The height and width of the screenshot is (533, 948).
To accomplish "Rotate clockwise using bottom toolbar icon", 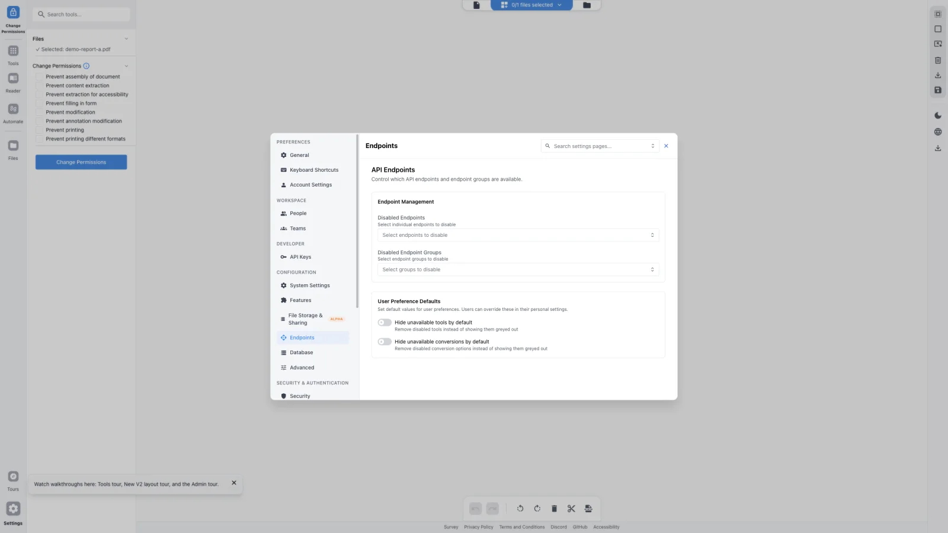I will 537,509.
